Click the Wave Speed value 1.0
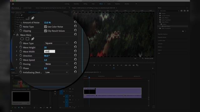Image resolution: width=200 pixels, height=112 pixels. (46, 60)
